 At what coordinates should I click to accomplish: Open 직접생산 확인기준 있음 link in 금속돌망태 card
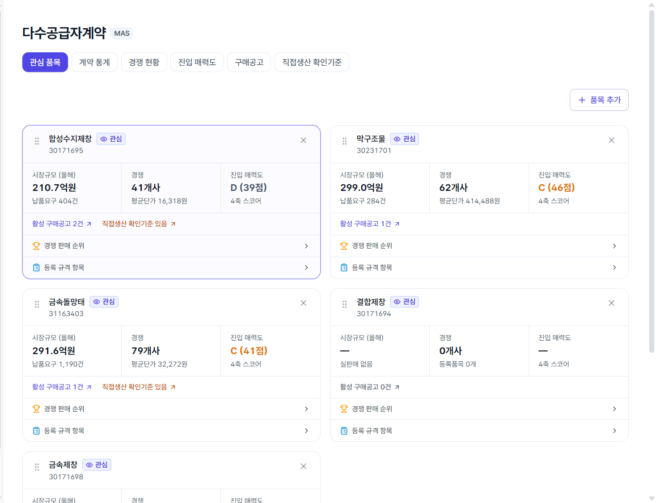[x=139, y=387]
